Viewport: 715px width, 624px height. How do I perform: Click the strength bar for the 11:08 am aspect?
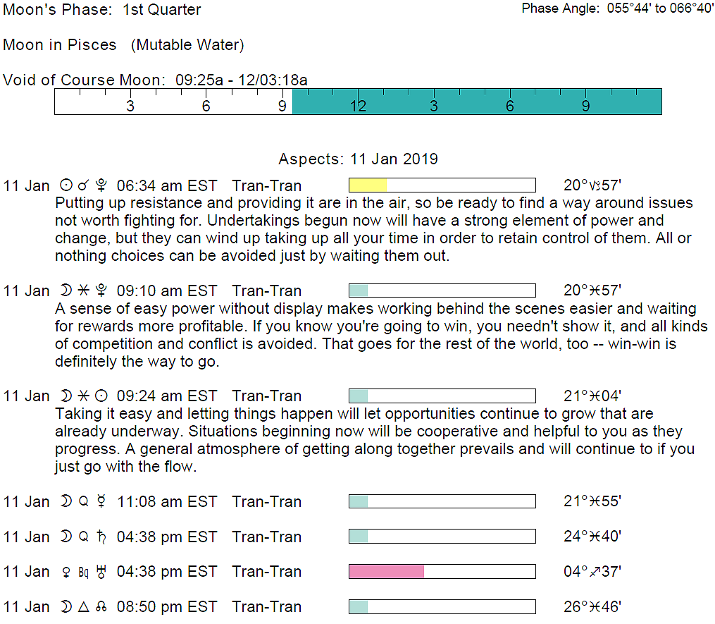click(442, 501)
